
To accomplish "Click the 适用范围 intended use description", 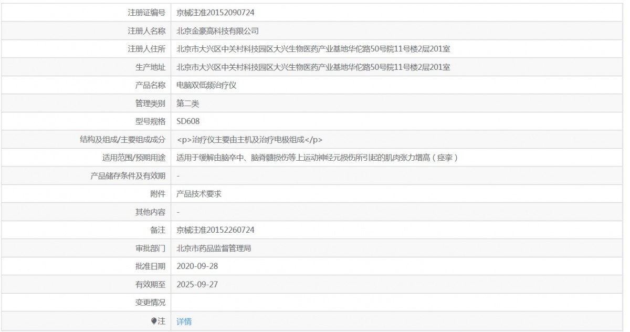I will [x=318, y=158].
